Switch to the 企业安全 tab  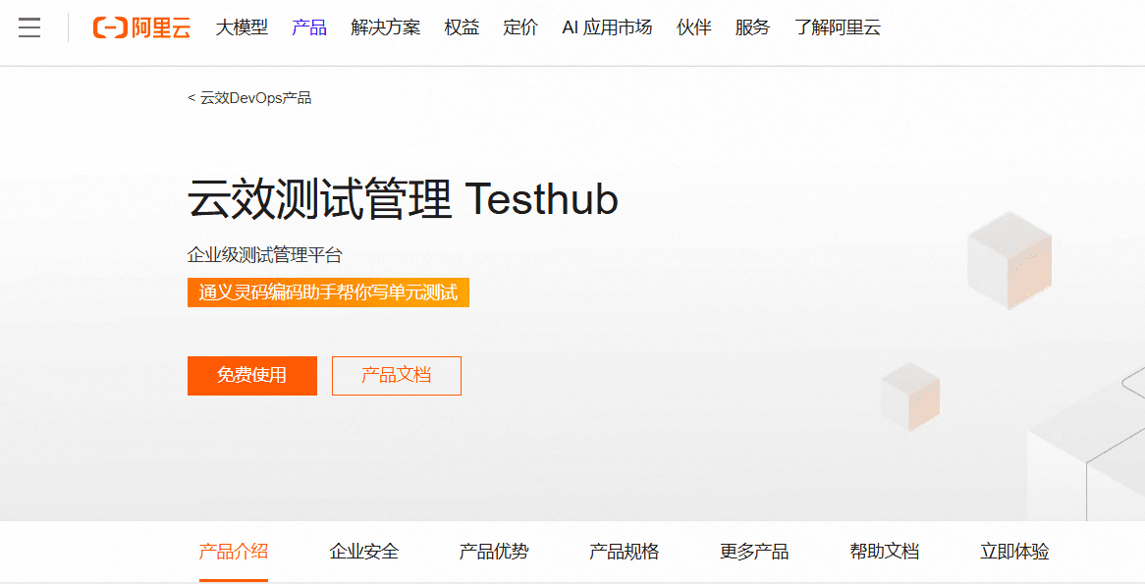pos(363,552)
